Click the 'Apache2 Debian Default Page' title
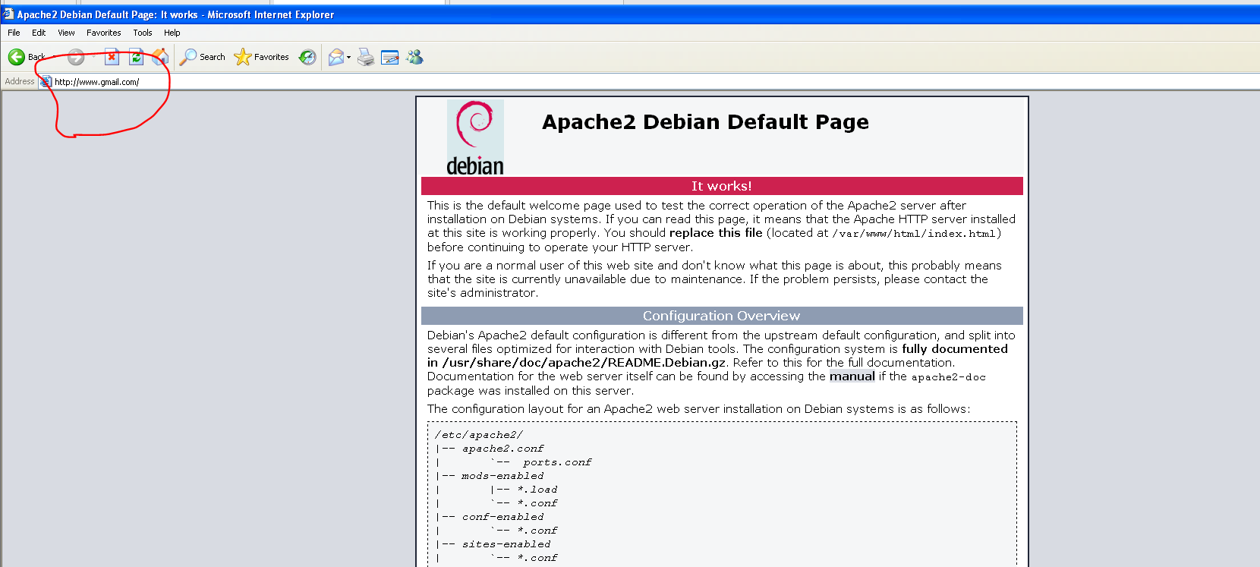Image resolution: width=1260 pixels, height=567 pixels. (705, 121)
